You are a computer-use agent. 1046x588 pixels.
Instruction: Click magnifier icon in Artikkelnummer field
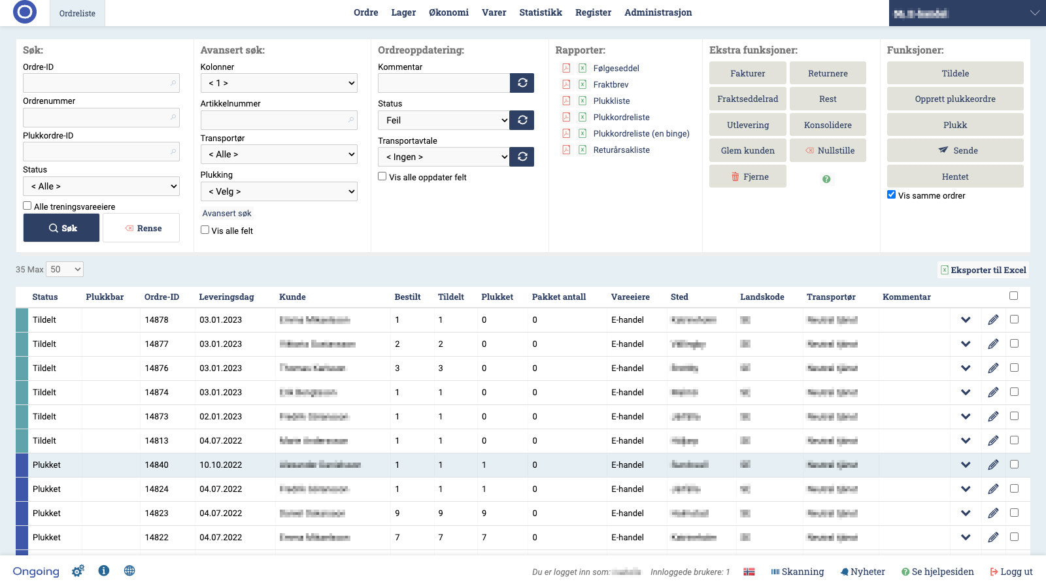(351, 120)
